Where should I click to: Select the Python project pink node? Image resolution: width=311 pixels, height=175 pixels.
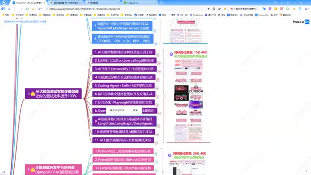pos(123,151)
